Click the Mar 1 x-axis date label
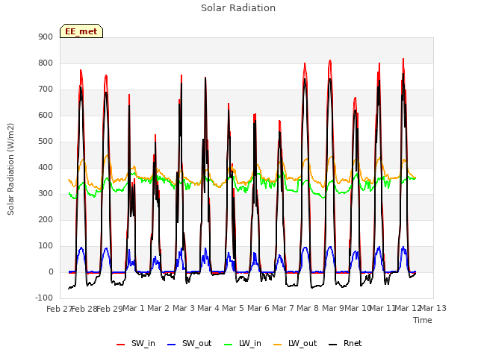Image resolution: width=478 pixels, height=358 pixels. coord(134,308)
